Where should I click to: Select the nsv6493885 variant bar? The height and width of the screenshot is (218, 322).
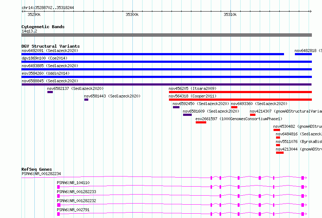click(166, 69)
